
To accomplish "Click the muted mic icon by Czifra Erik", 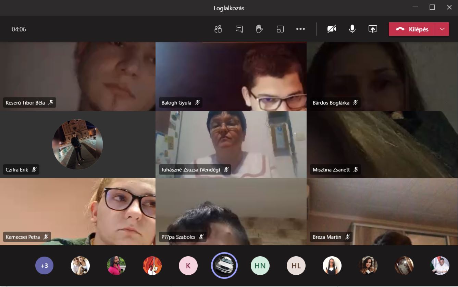I will point(34,169).
